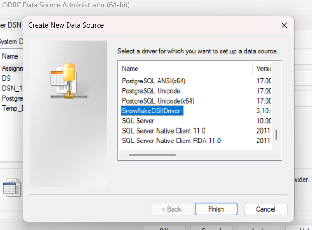Select SQL Server Native Client 11.0
Screen dimensions: 312x230
pos(164,131)
